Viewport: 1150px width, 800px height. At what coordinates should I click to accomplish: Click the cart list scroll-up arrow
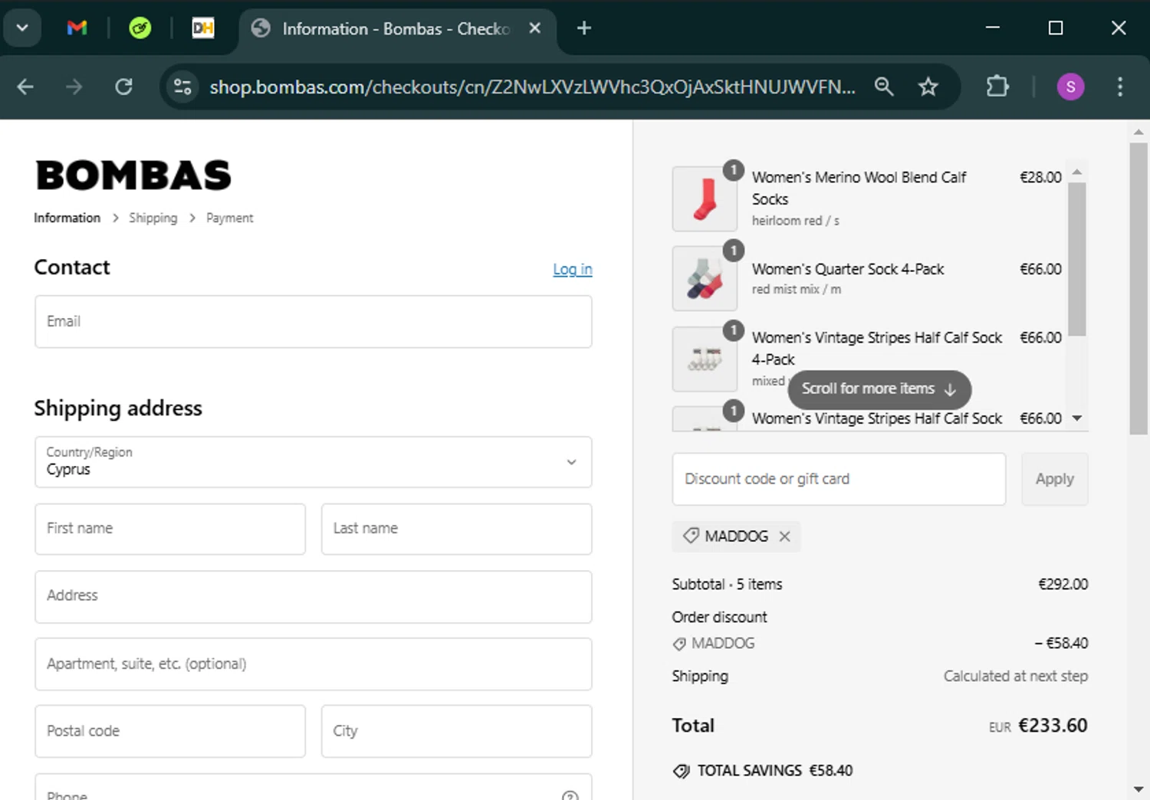[1077, 172]
